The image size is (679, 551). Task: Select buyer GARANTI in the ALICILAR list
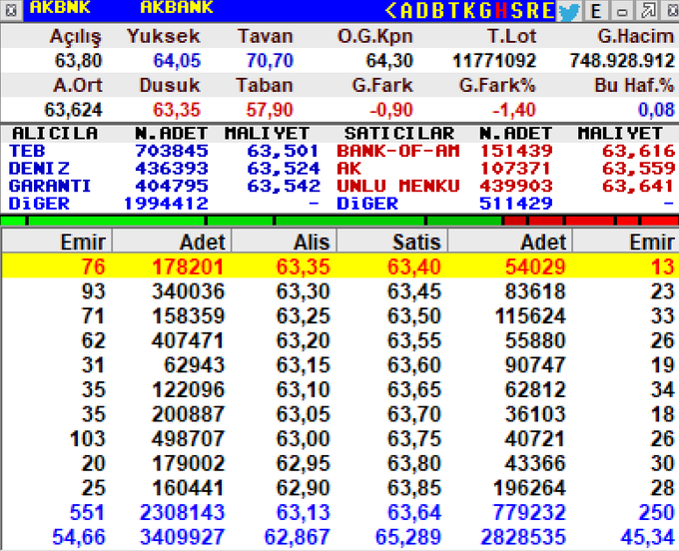click(x=50, y=186)
